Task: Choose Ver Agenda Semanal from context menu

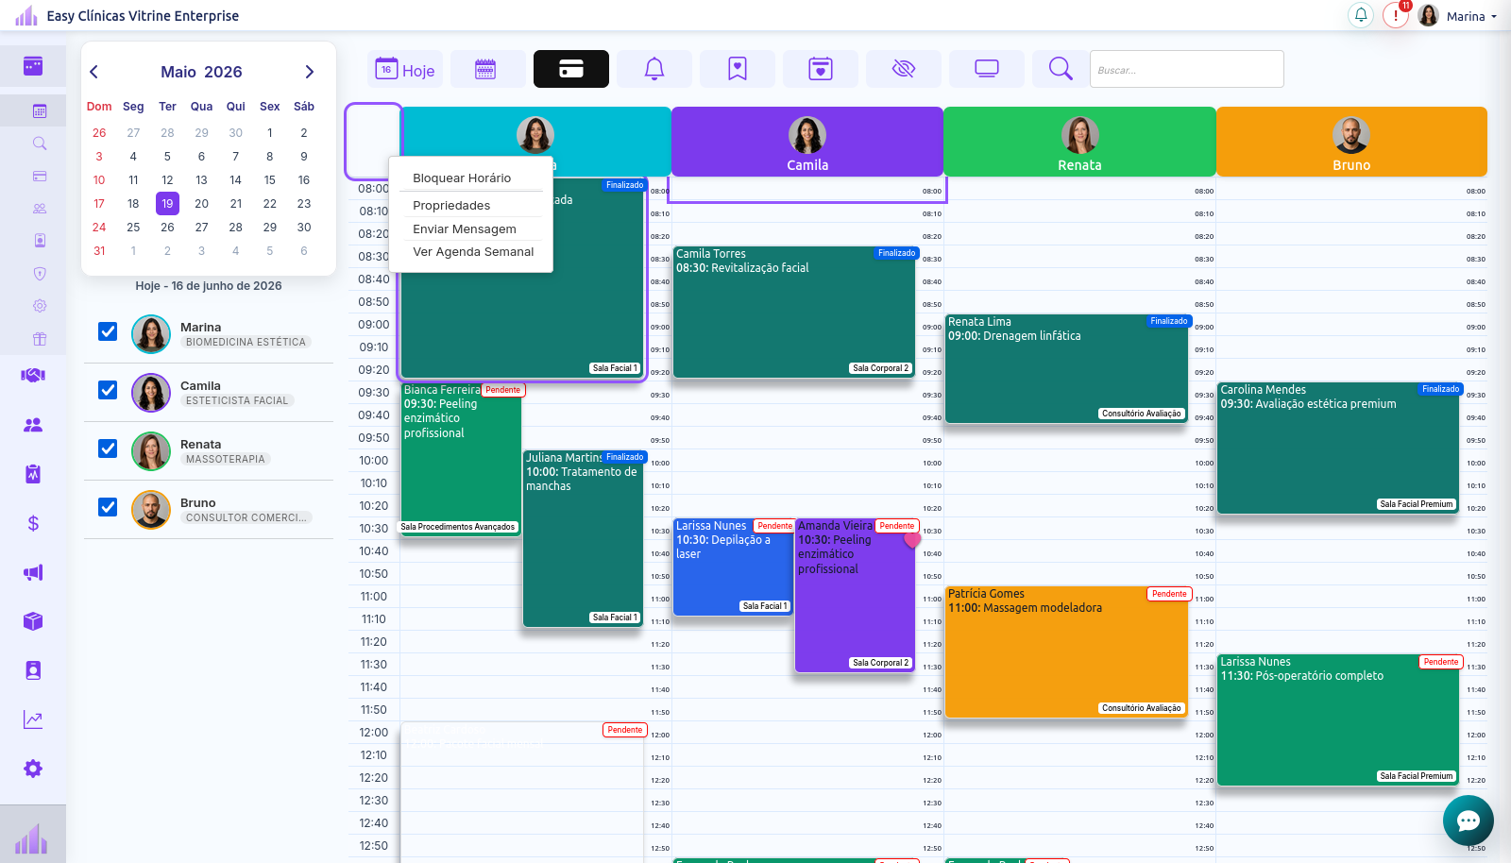Action: tap(471, 251)
